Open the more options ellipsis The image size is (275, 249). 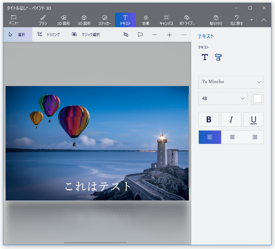click(184, 35)
